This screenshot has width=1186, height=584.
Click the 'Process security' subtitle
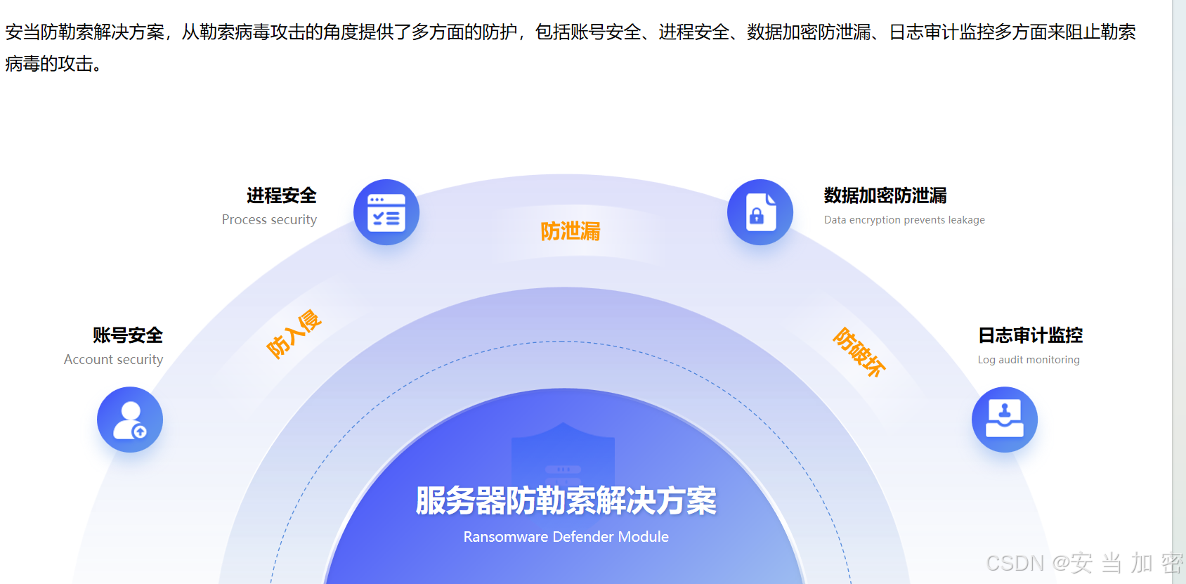click(269, 220)
